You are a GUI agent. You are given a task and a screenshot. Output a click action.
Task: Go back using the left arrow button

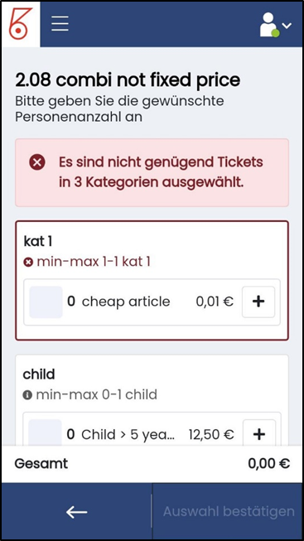pyautogui.click(x=76, y=512)
